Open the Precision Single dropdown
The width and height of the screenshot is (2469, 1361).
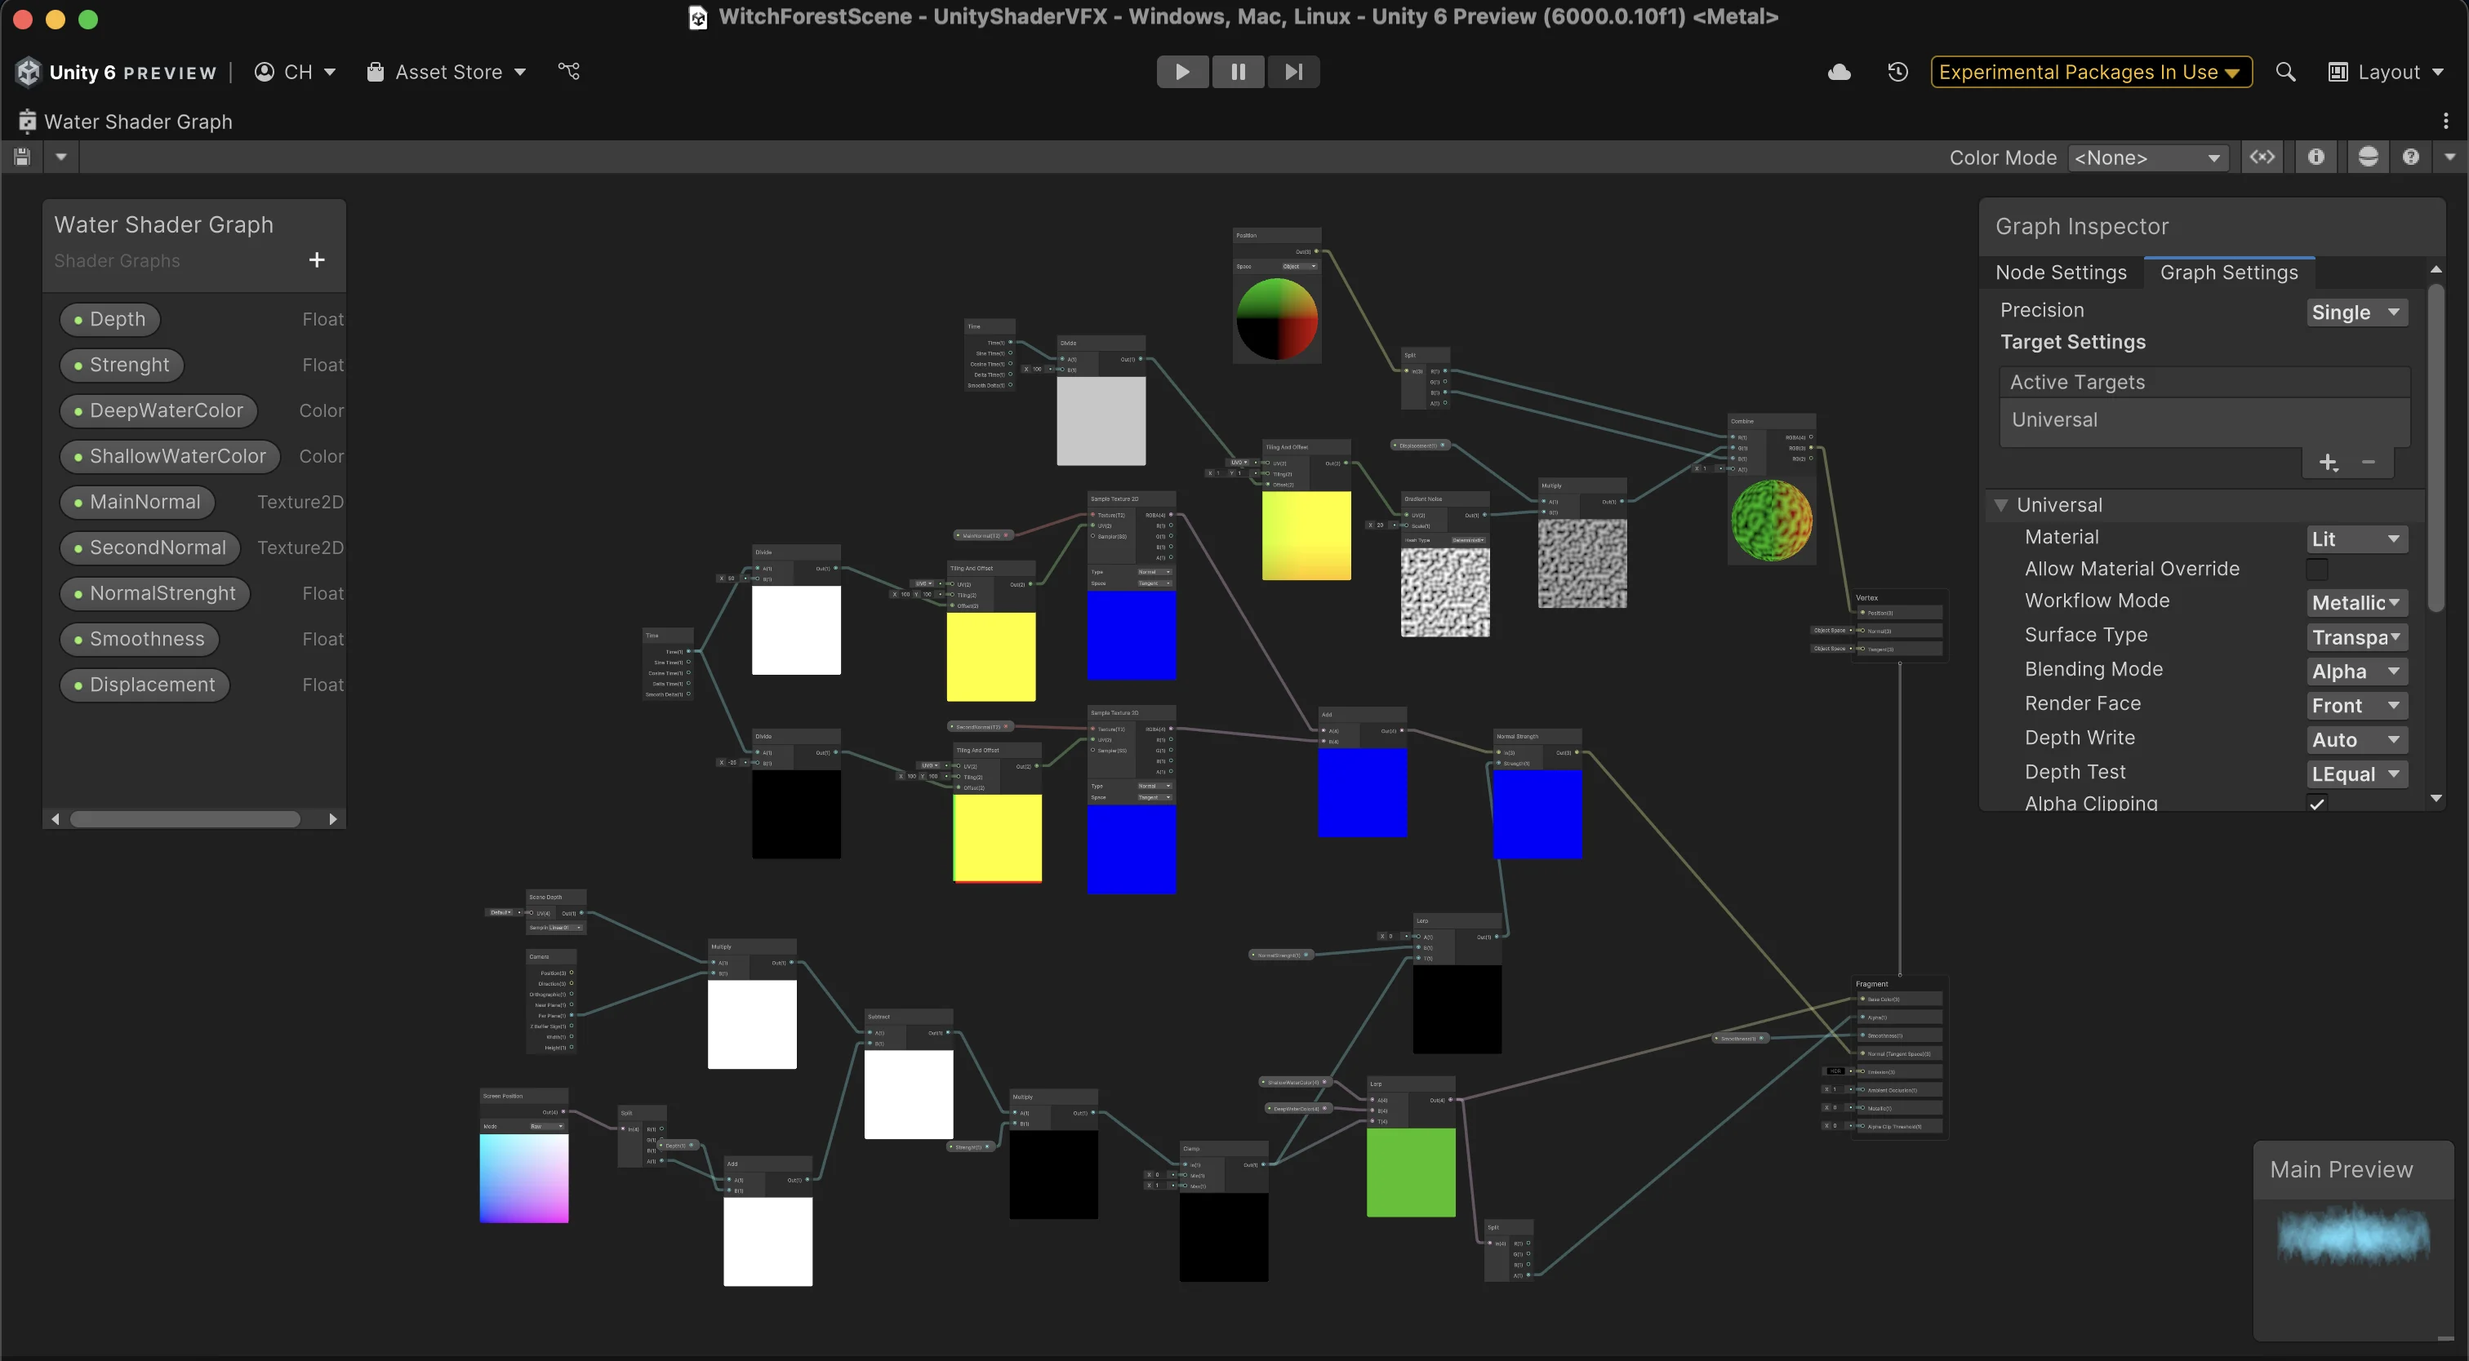coord(2356,313)
